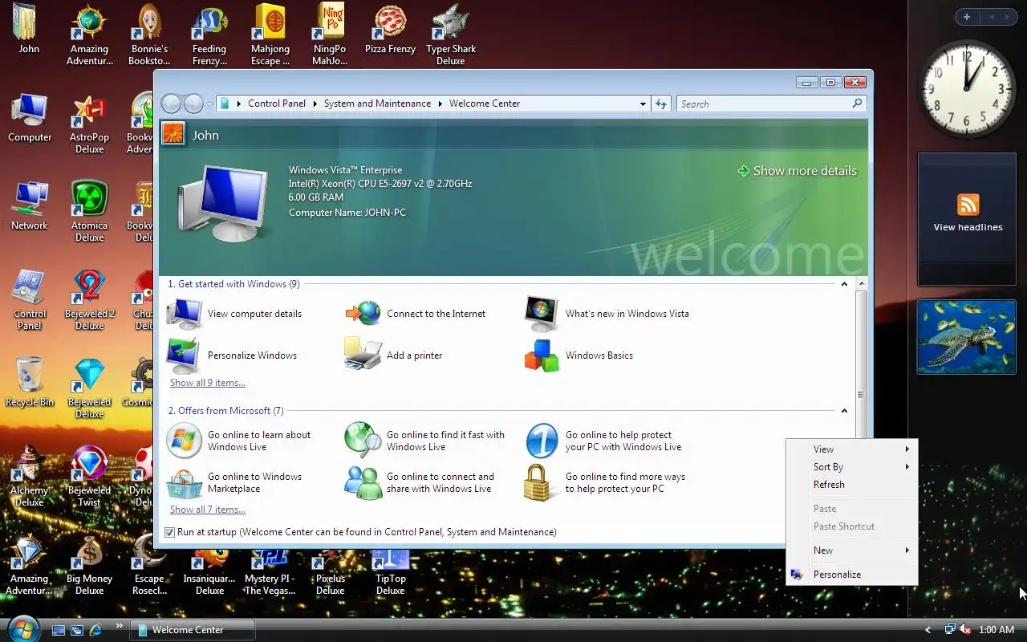The width and height of the screenshot is (1027, 642).
Task: Open Windows Basics item
Action: click(x=578, y=356)
